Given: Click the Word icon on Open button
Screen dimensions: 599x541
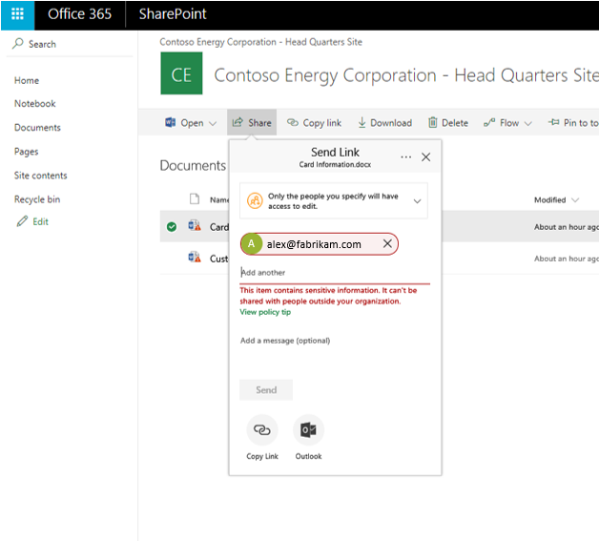Looking at the screenshot, I should pos(171,122).
